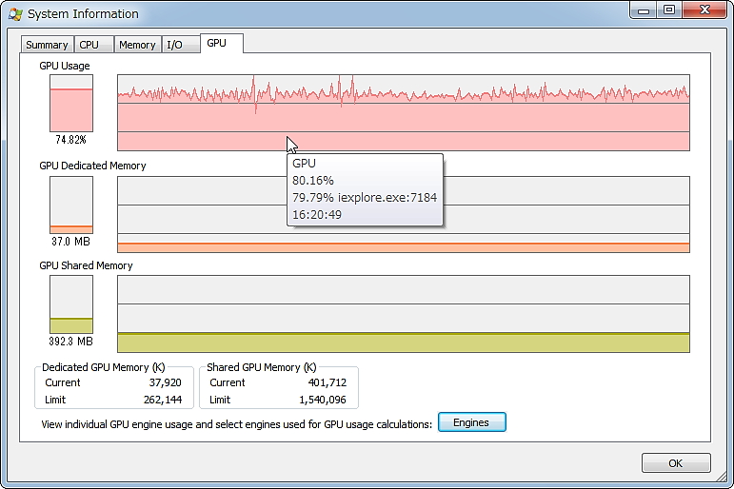Click the 74.82% GPU usage label

(71, 140)
